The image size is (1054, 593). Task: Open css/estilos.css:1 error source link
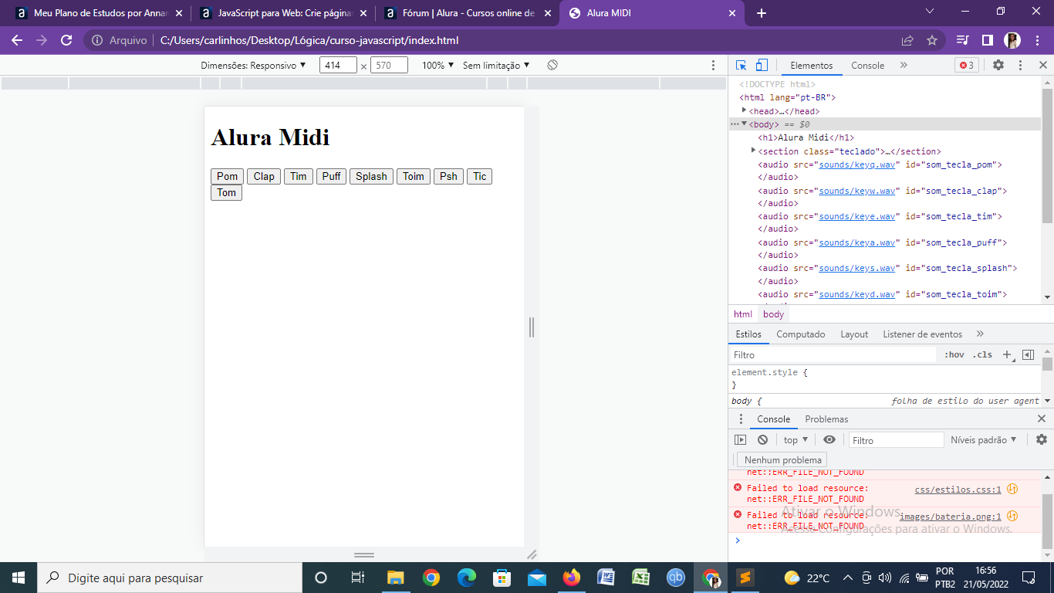(x=958, y=490)
